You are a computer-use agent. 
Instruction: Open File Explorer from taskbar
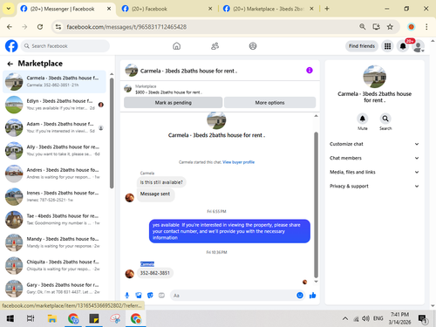point(52,318)
